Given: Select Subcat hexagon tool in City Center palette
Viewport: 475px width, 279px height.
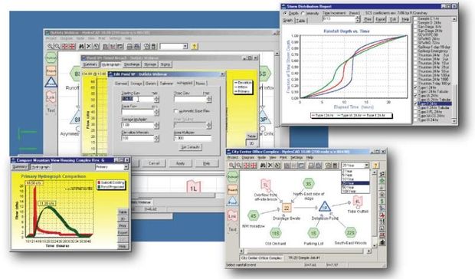Looking at the screenshot, I should click(x=233, y=176).
